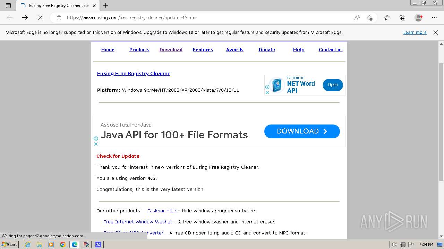View site information lock icon
Screen dimensions: 444x249
(x=59, y=18)
